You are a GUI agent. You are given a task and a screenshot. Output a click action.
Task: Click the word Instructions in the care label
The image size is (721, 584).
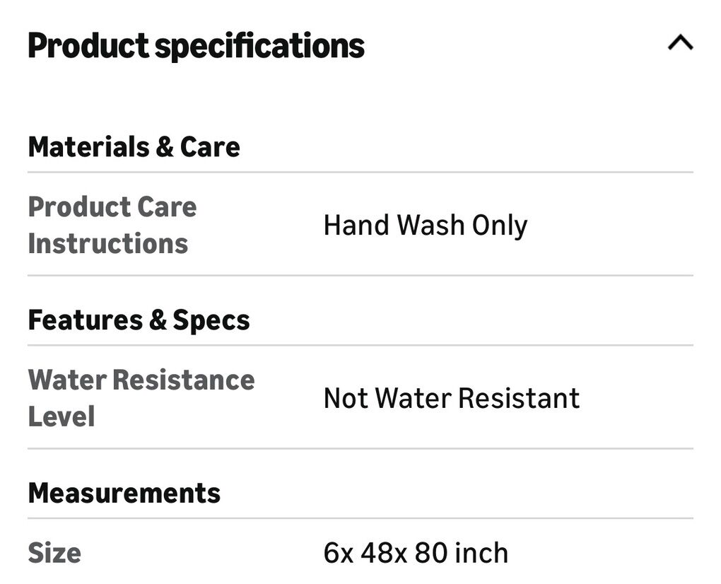(x=108, y=243)
